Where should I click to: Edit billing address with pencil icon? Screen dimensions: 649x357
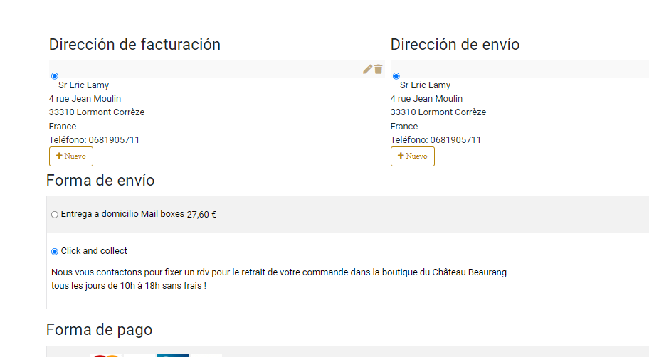point(367,69)
